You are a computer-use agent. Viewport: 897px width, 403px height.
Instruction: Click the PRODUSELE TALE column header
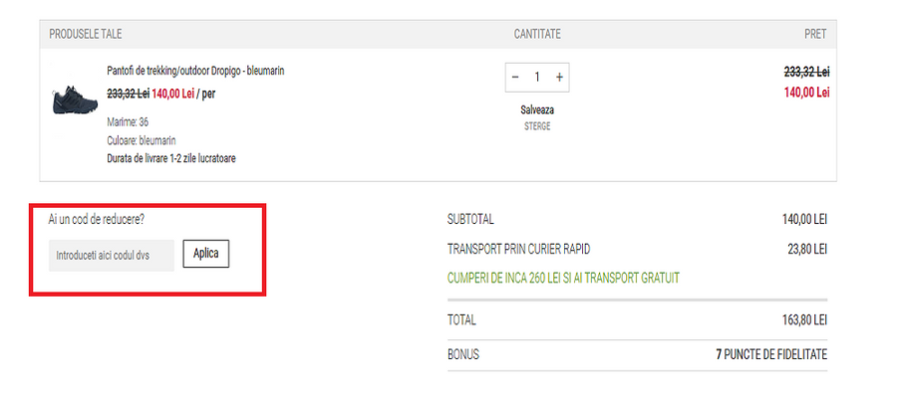[x=86, y=34]
